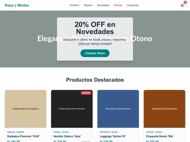Open the Chaqueta De Cuero Clasica image

pos(164,109)
